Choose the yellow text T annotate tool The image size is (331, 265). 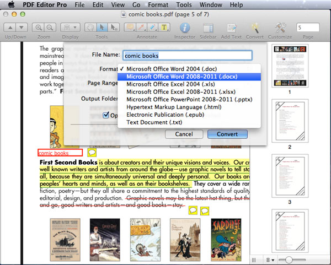click(x=164, y=28)
